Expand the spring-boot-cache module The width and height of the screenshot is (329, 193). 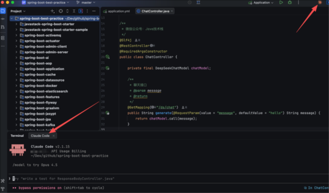click(16, 74)
